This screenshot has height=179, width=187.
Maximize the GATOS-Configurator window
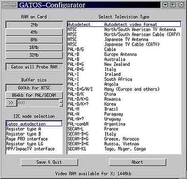click(x=173, y=5)
